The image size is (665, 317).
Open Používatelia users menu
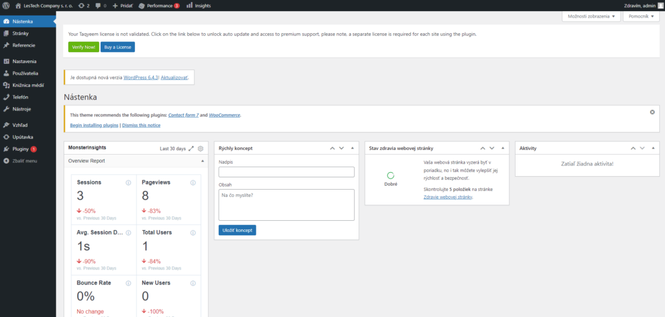[27, 73]
